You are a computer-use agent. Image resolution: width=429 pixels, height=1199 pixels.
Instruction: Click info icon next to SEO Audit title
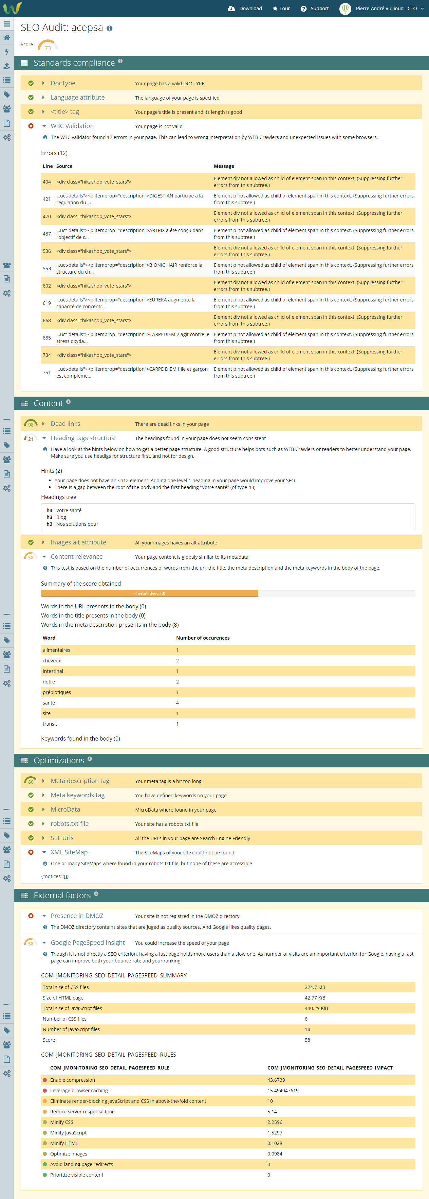(x=110, y=29)
